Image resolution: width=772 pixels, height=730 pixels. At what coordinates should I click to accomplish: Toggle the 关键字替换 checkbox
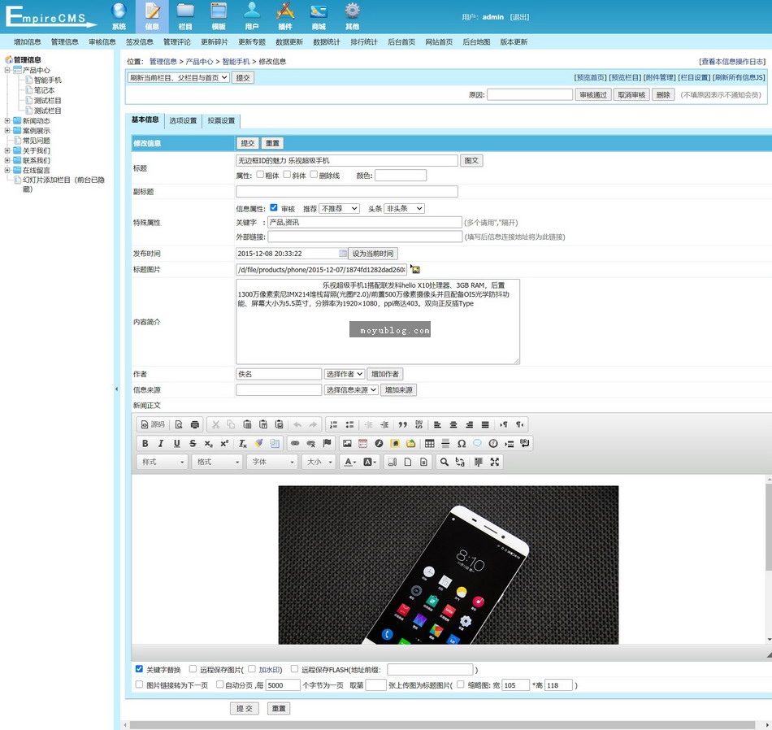(139, 669)
